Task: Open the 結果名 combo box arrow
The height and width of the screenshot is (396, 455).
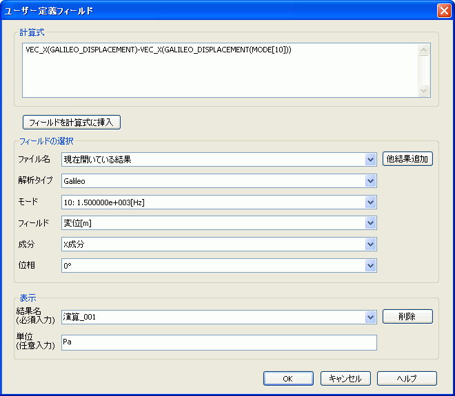Action: (371, 317)
